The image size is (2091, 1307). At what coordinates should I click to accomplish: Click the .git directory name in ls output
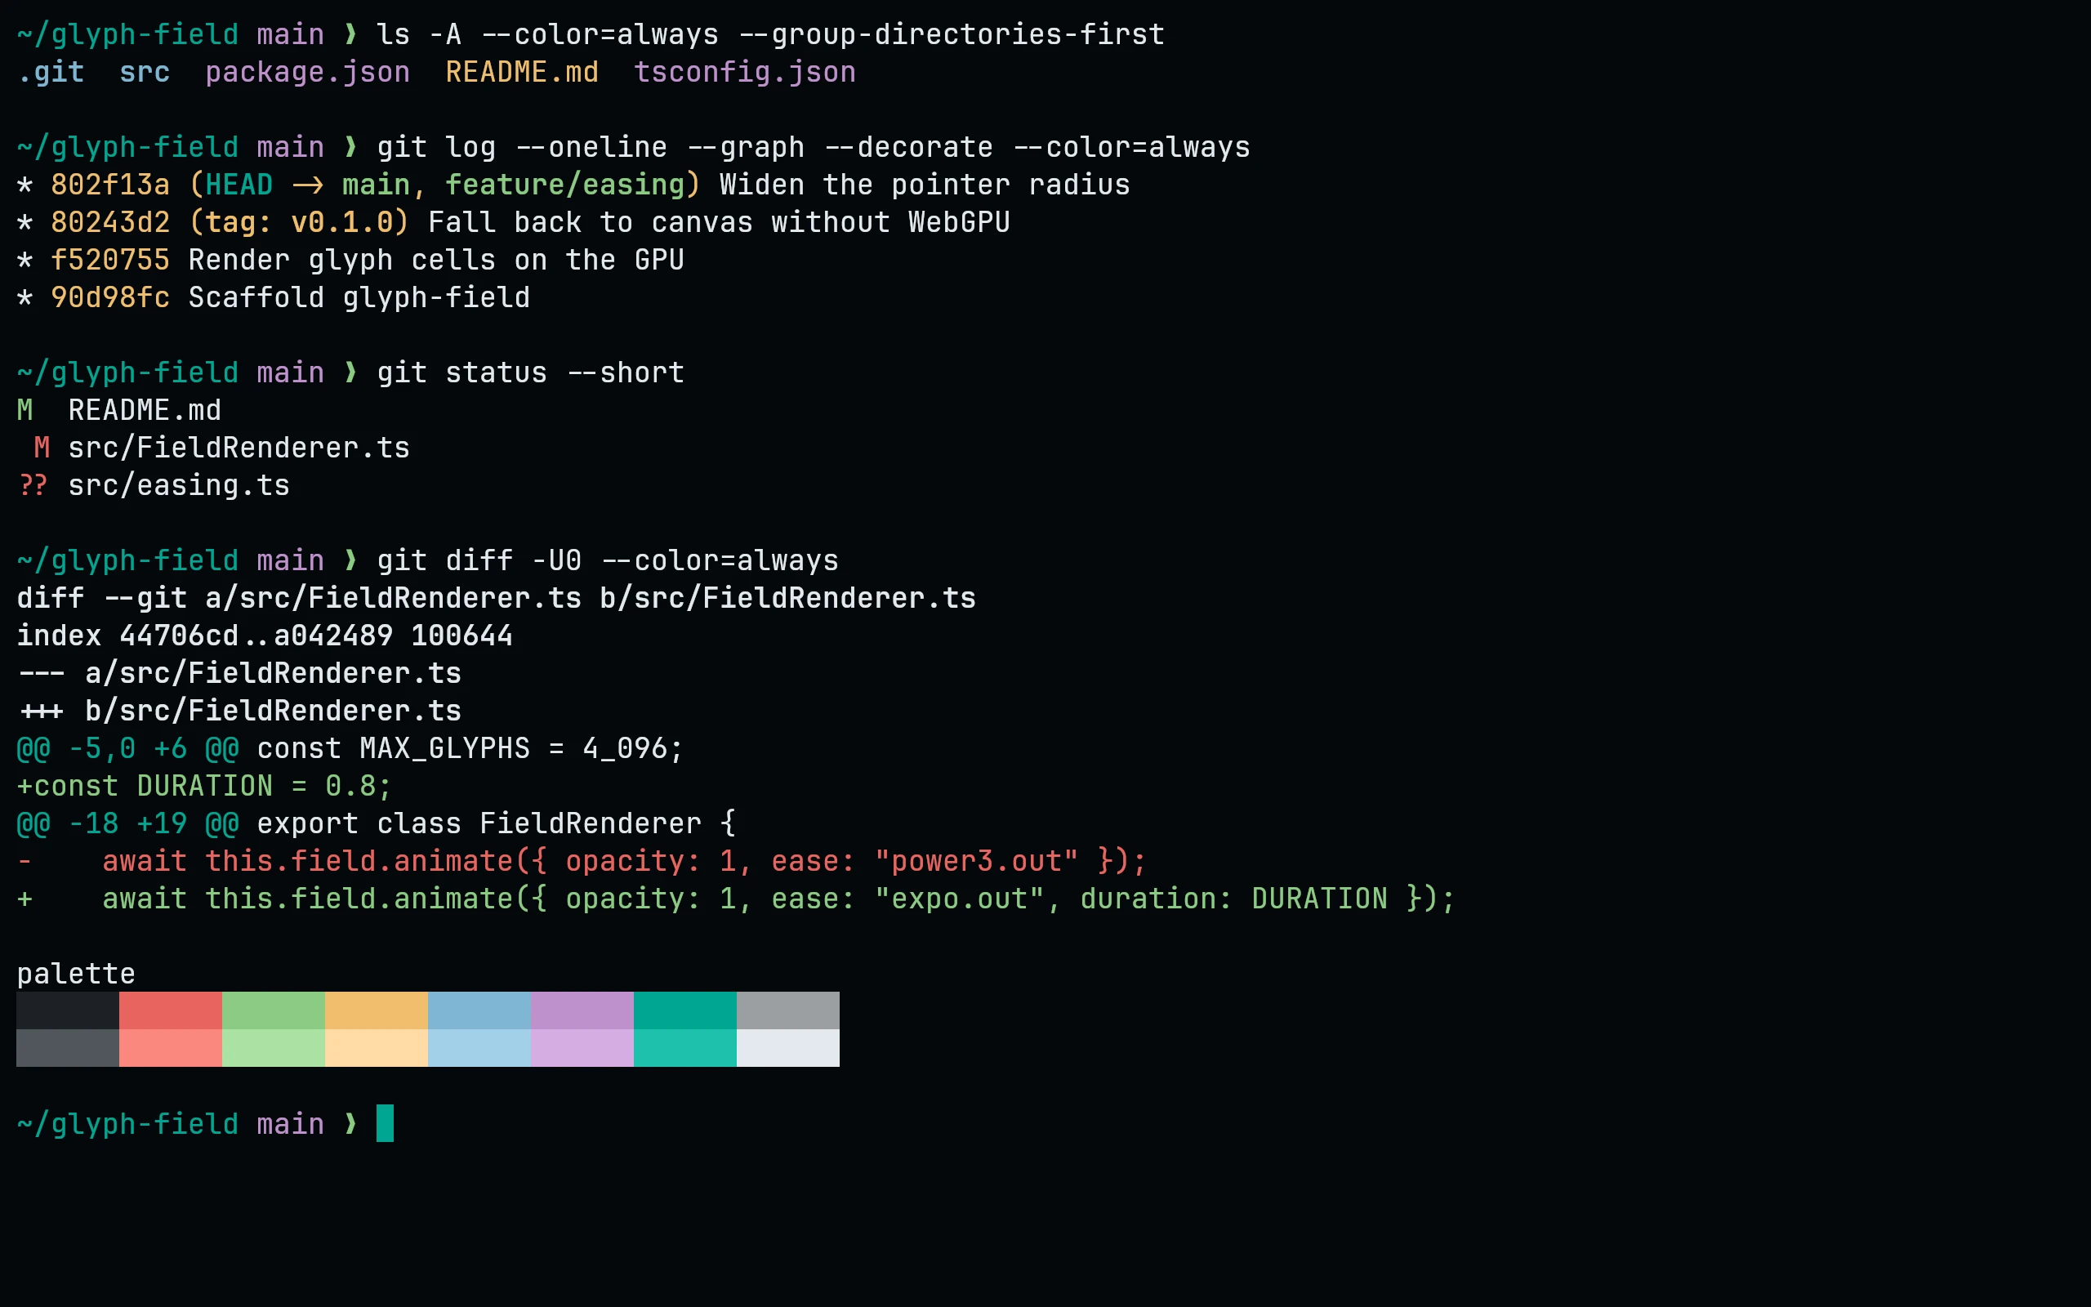click(x=51, y=72)
